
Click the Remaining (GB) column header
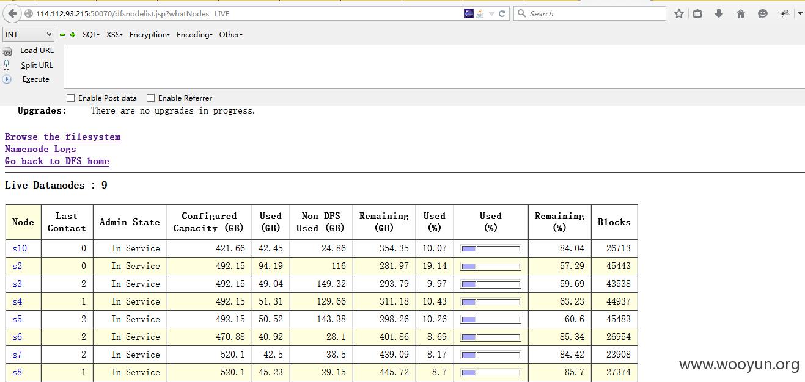pyautogui.click(x=384, y=222)
